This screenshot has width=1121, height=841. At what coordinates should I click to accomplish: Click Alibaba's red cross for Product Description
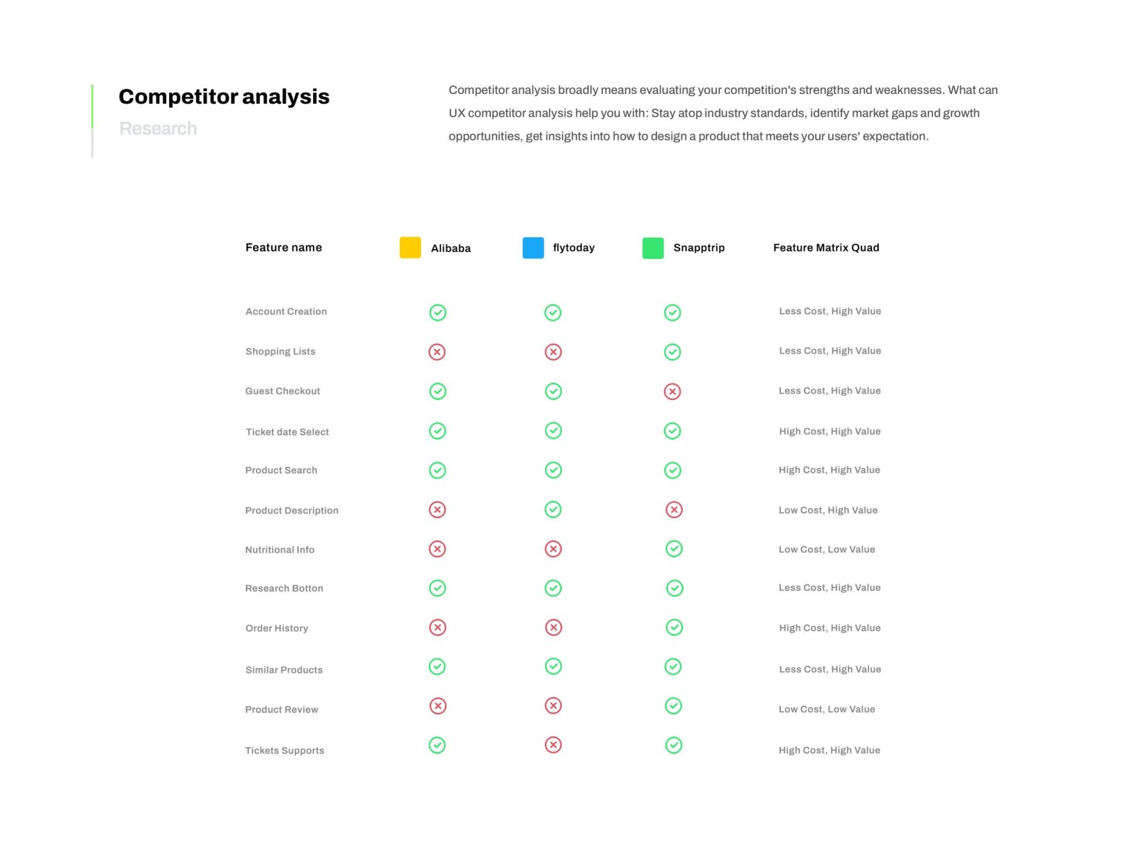pos(437,510)
